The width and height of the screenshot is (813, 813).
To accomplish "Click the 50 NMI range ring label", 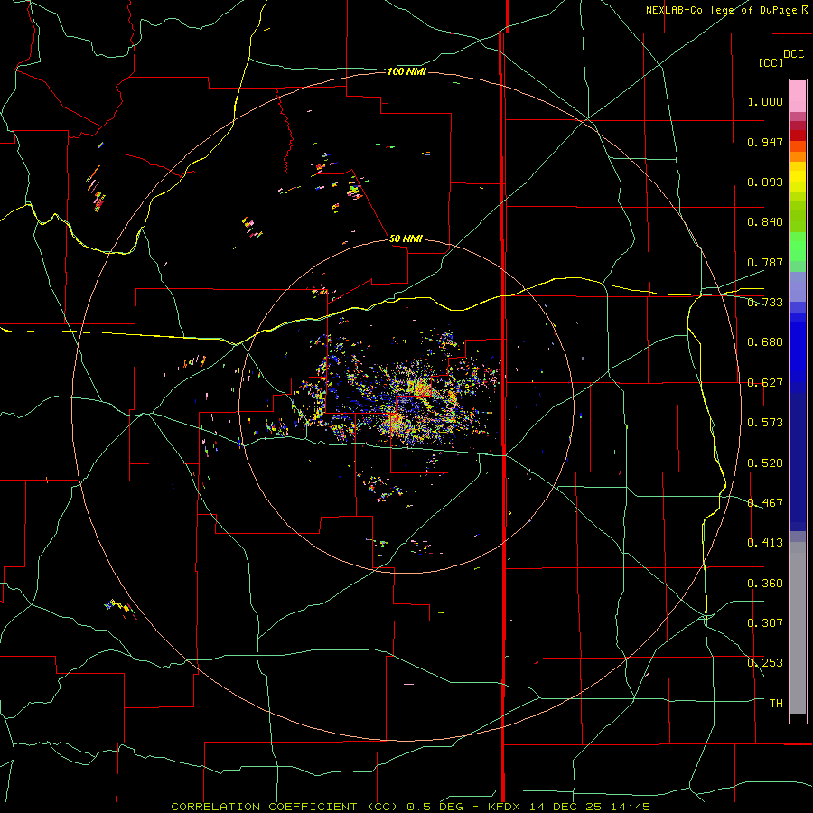I will tap(406, 238).
